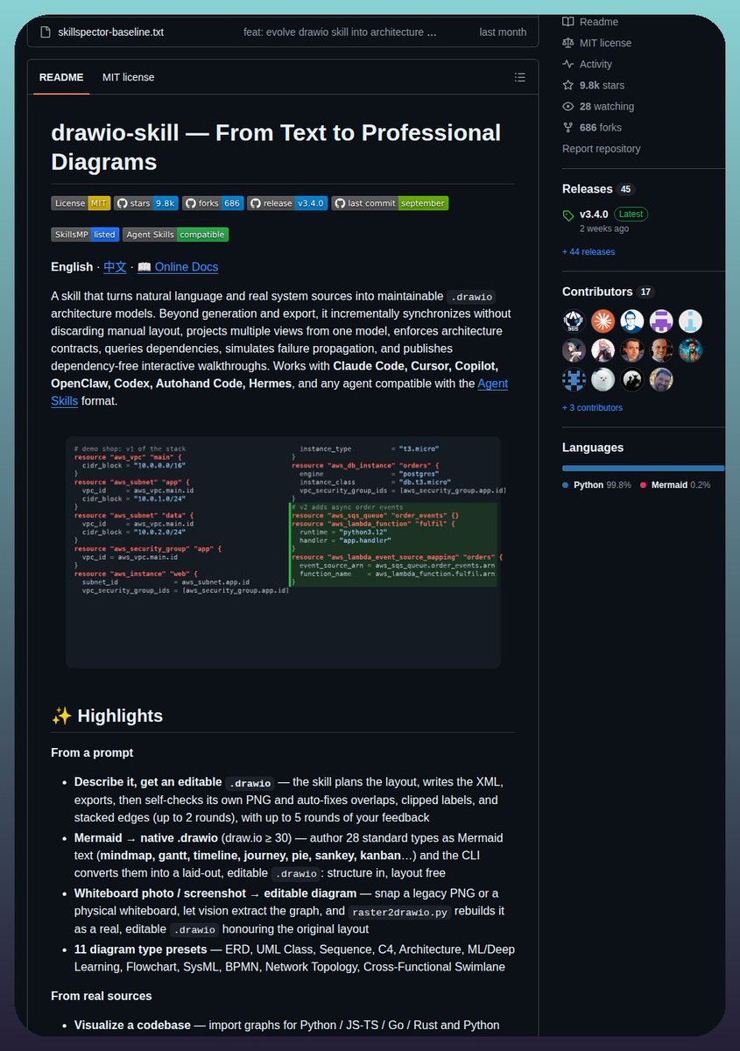Click the eye icon beside 28 watching
The image size is (740, 1051).
click(568, 106)
